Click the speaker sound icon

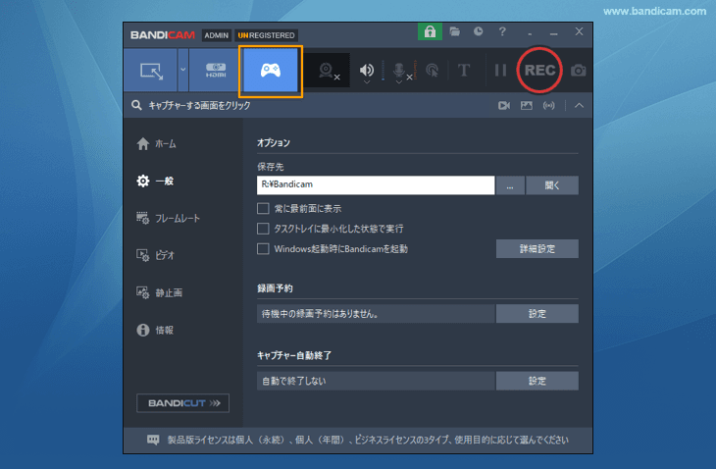366,70
